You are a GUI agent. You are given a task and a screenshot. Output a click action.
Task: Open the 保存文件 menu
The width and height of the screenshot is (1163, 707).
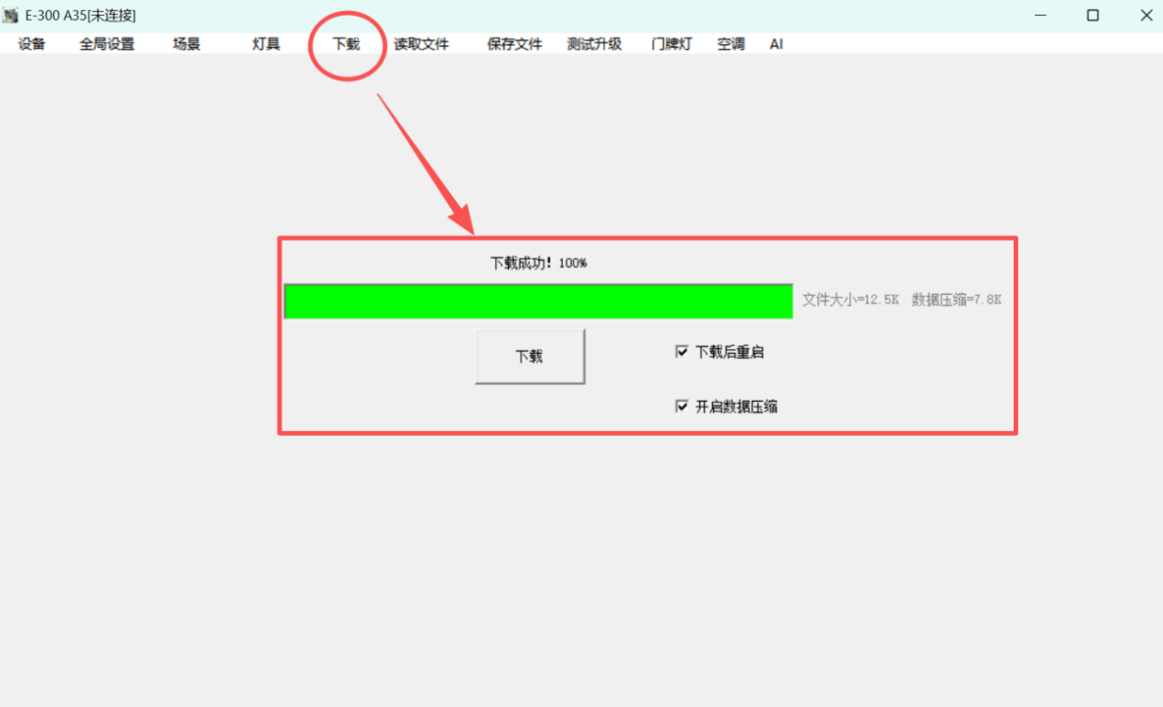point(515,44)
